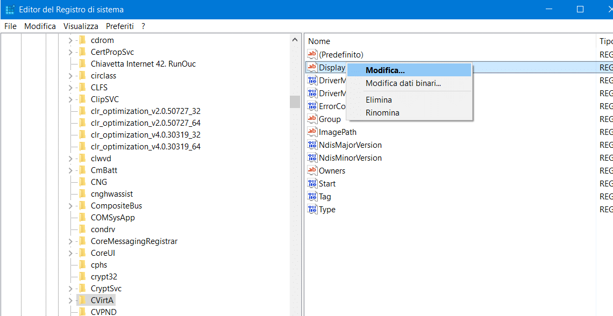
Task: Click the CLFS folder icon
Action: coord(82,87)
